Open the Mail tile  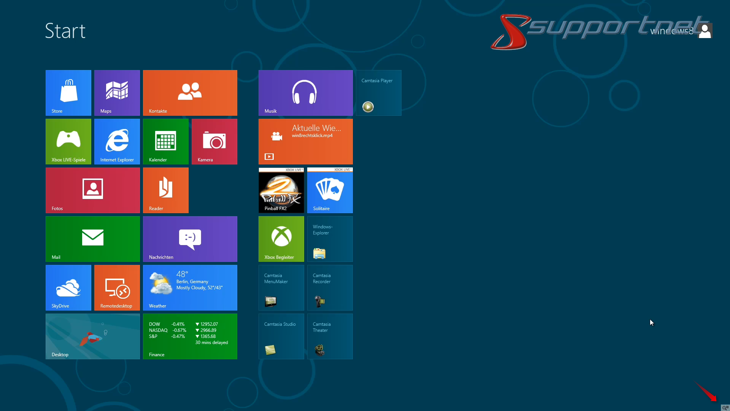[93, 239]
